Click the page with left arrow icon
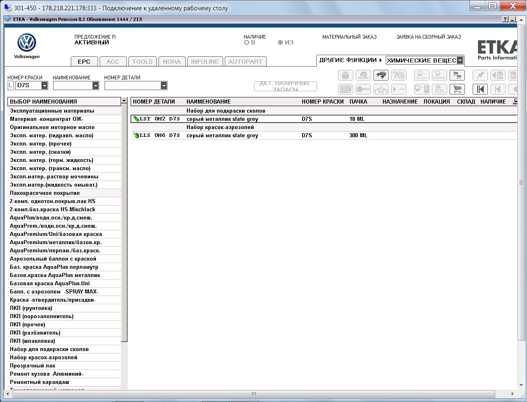Image resolution: width=527 pixels, height=402 pixels. click(498, 75)
